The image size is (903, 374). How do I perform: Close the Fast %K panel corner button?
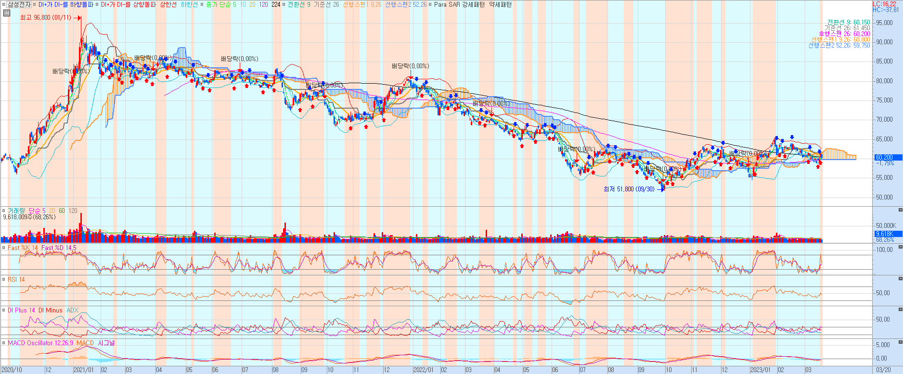pos(900,247)
